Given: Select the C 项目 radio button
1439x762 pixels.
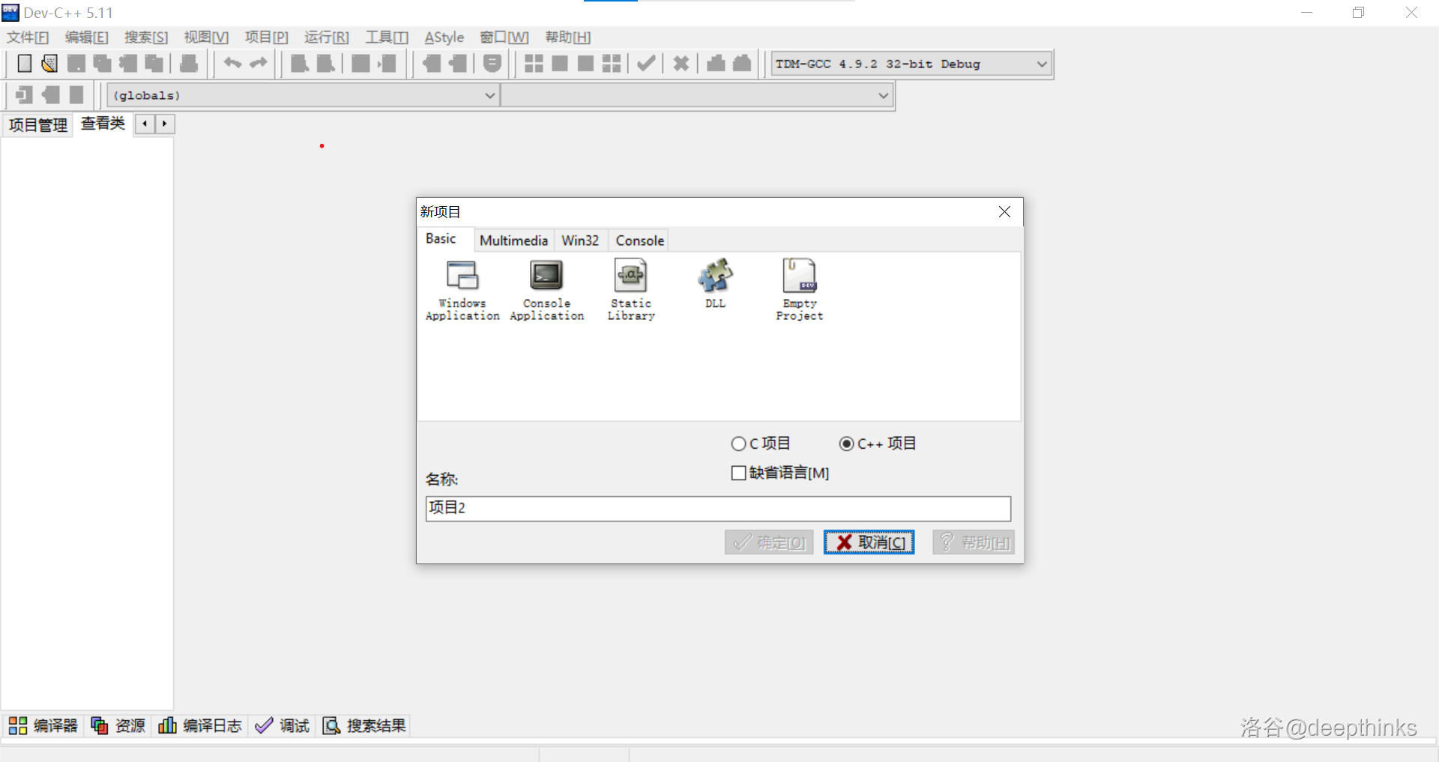Looking at the screenshot, I should (x=761, y=444).
